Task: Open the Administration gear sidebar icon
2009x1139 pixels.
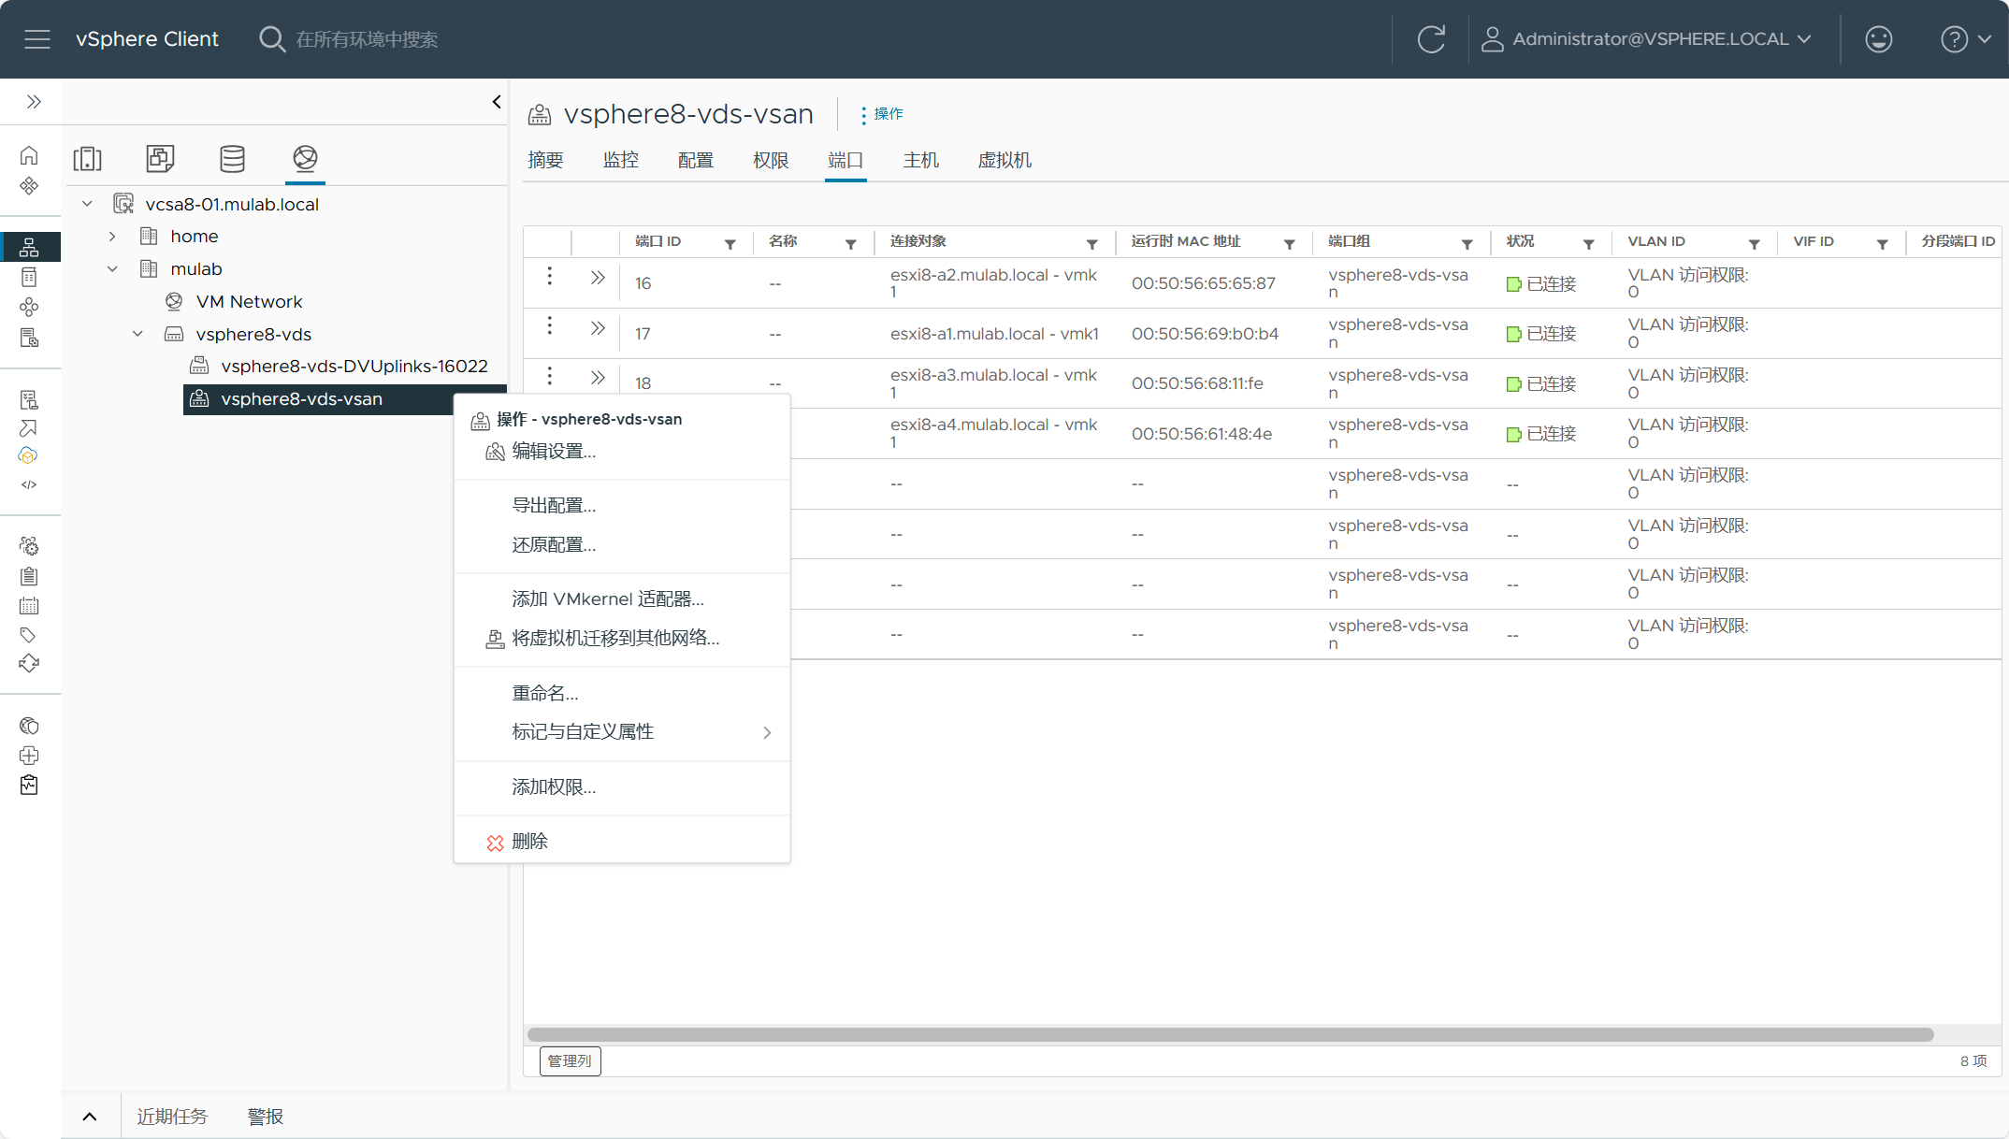Action: pyautogui.click(x=29, y=546)
